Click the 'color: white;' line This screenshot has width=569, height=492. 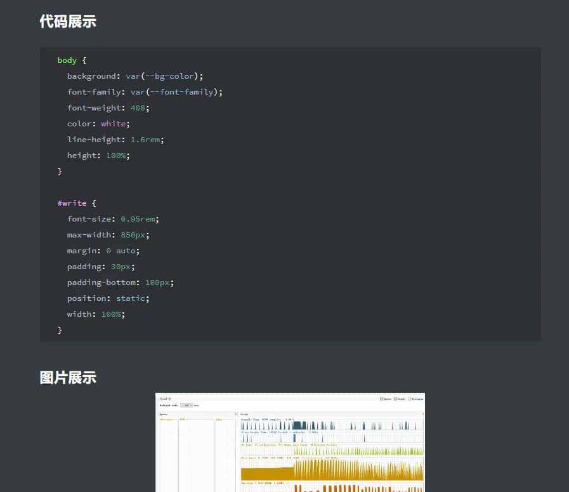point(98,124)
